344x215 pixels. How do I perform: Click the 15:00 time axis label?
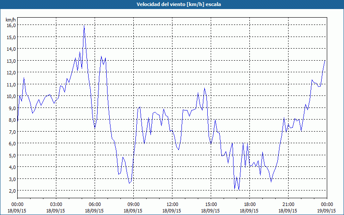(211, 205)
